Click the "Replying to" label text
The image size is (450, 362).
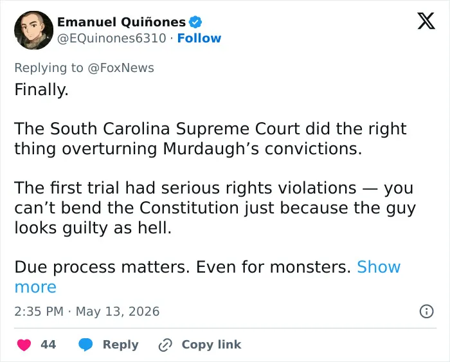point(49,68)
